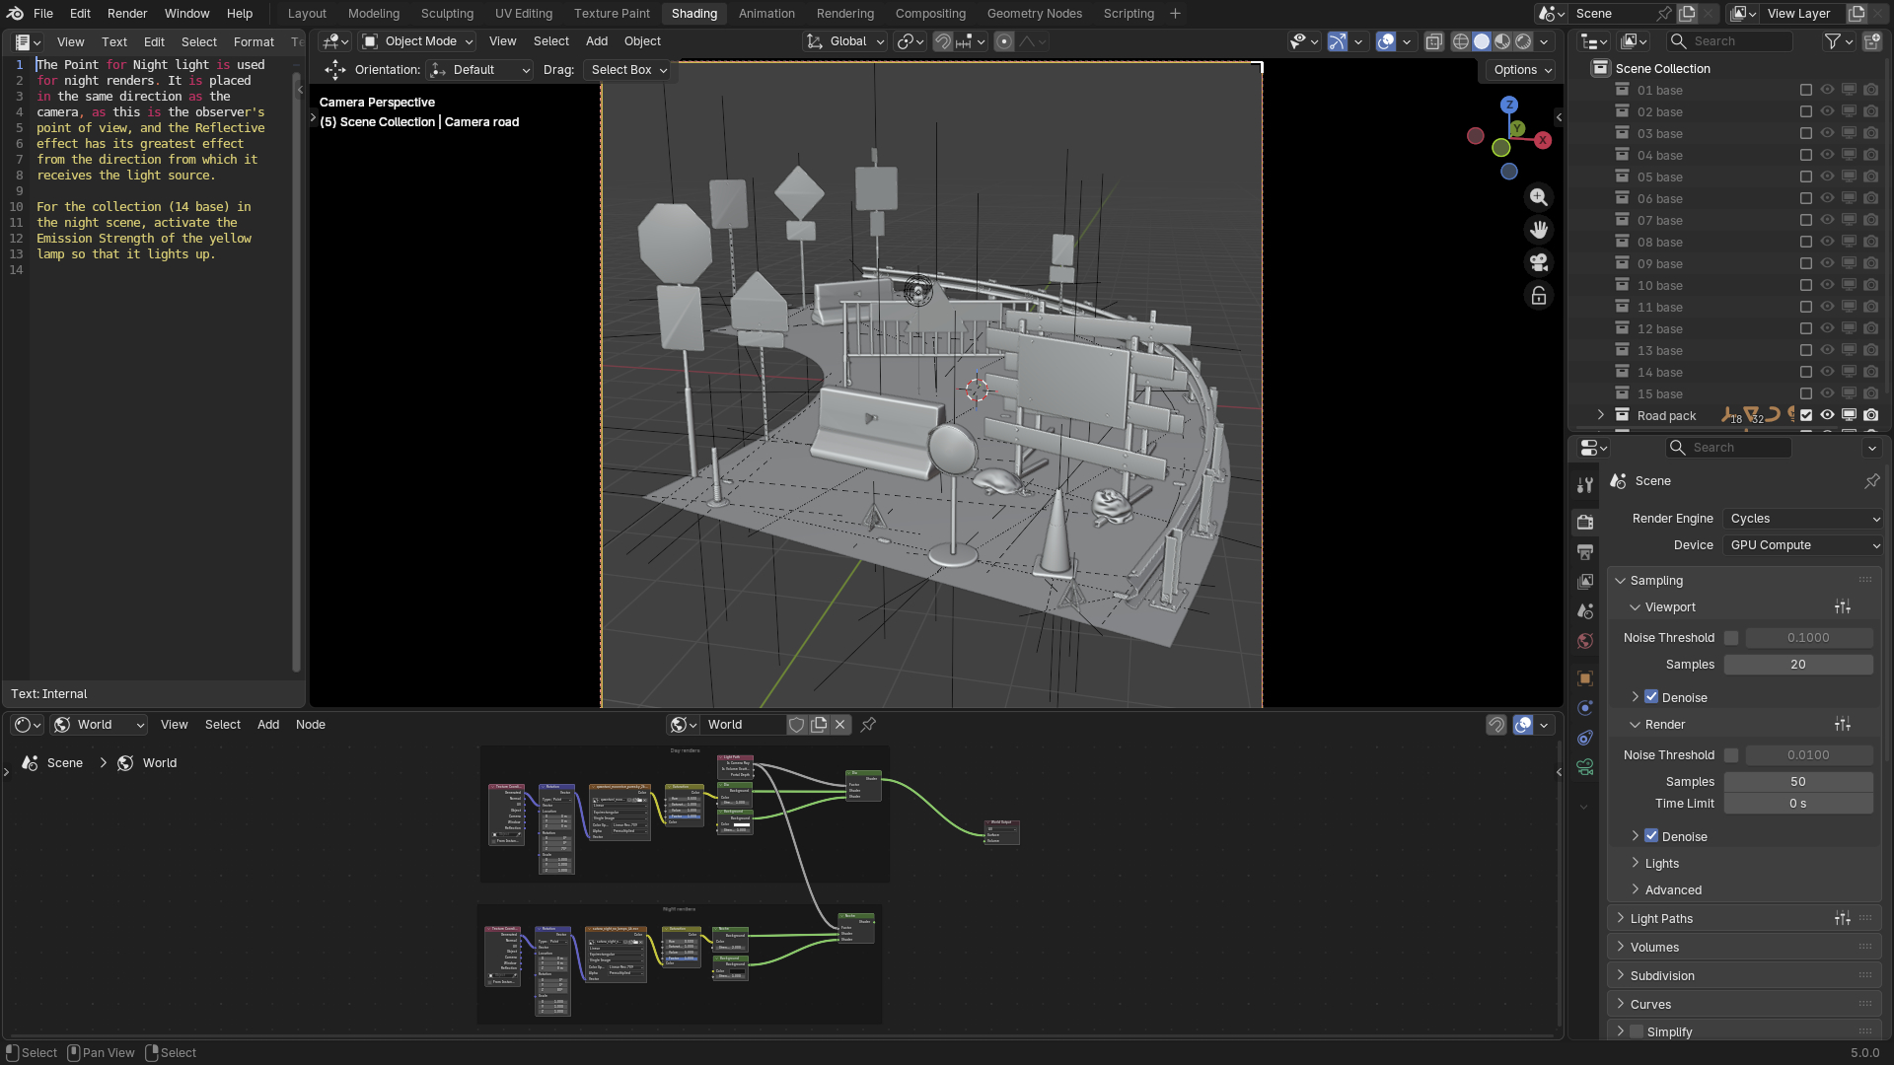The width and height of the screenshot is (1894, 1065).
Task: Click the pan view hand icon
Action: (1539, 230)
